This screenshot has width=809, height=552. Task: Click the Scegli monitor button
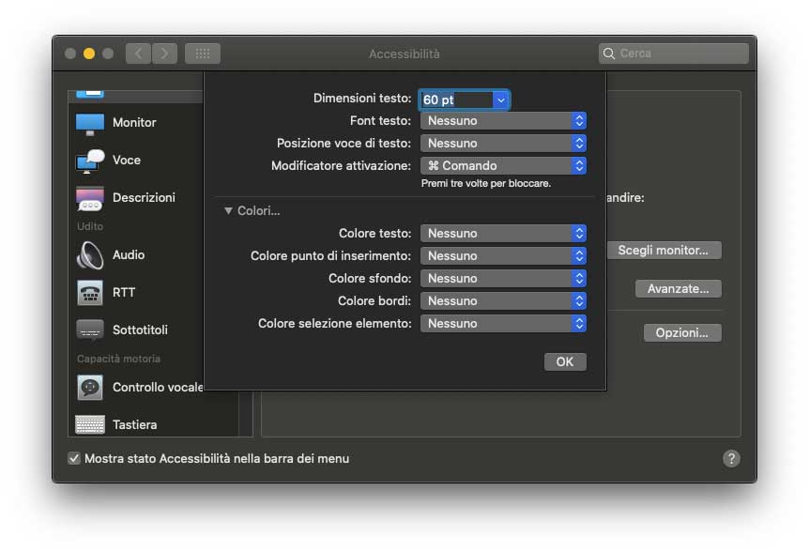(664, 251)
